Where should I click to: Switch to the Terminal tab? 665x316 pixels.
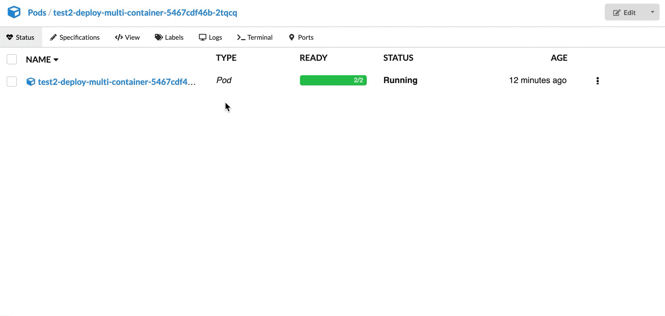pyautogui.click(x=255, y=37)
